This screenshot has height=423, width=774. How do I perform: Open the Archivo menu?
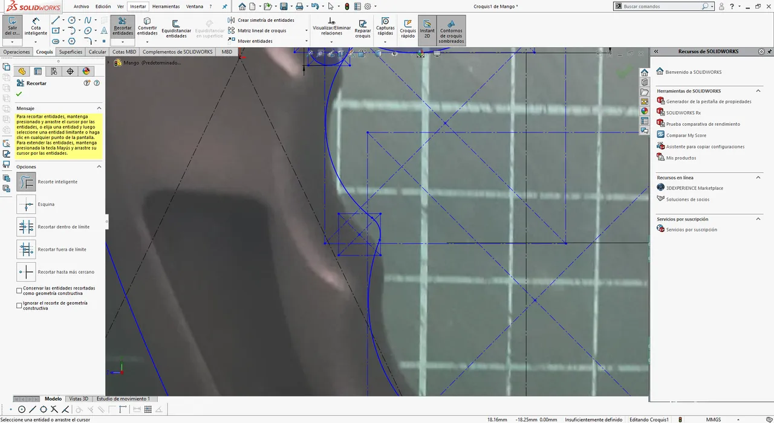click(x=81, y=6)
